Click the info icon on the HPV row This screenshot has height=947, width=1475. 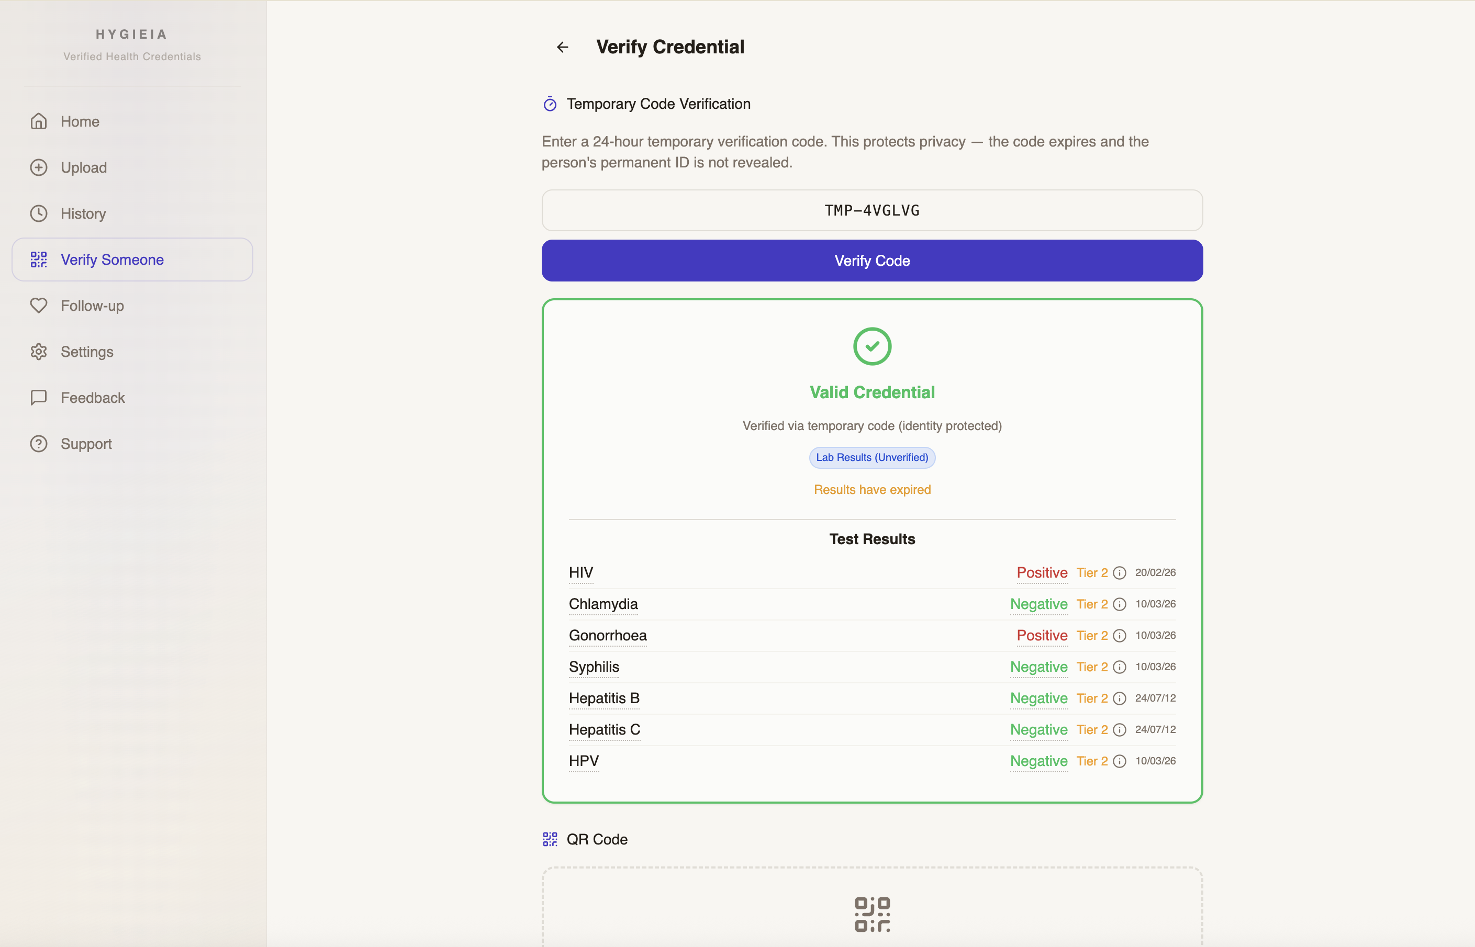[1120, 761]
